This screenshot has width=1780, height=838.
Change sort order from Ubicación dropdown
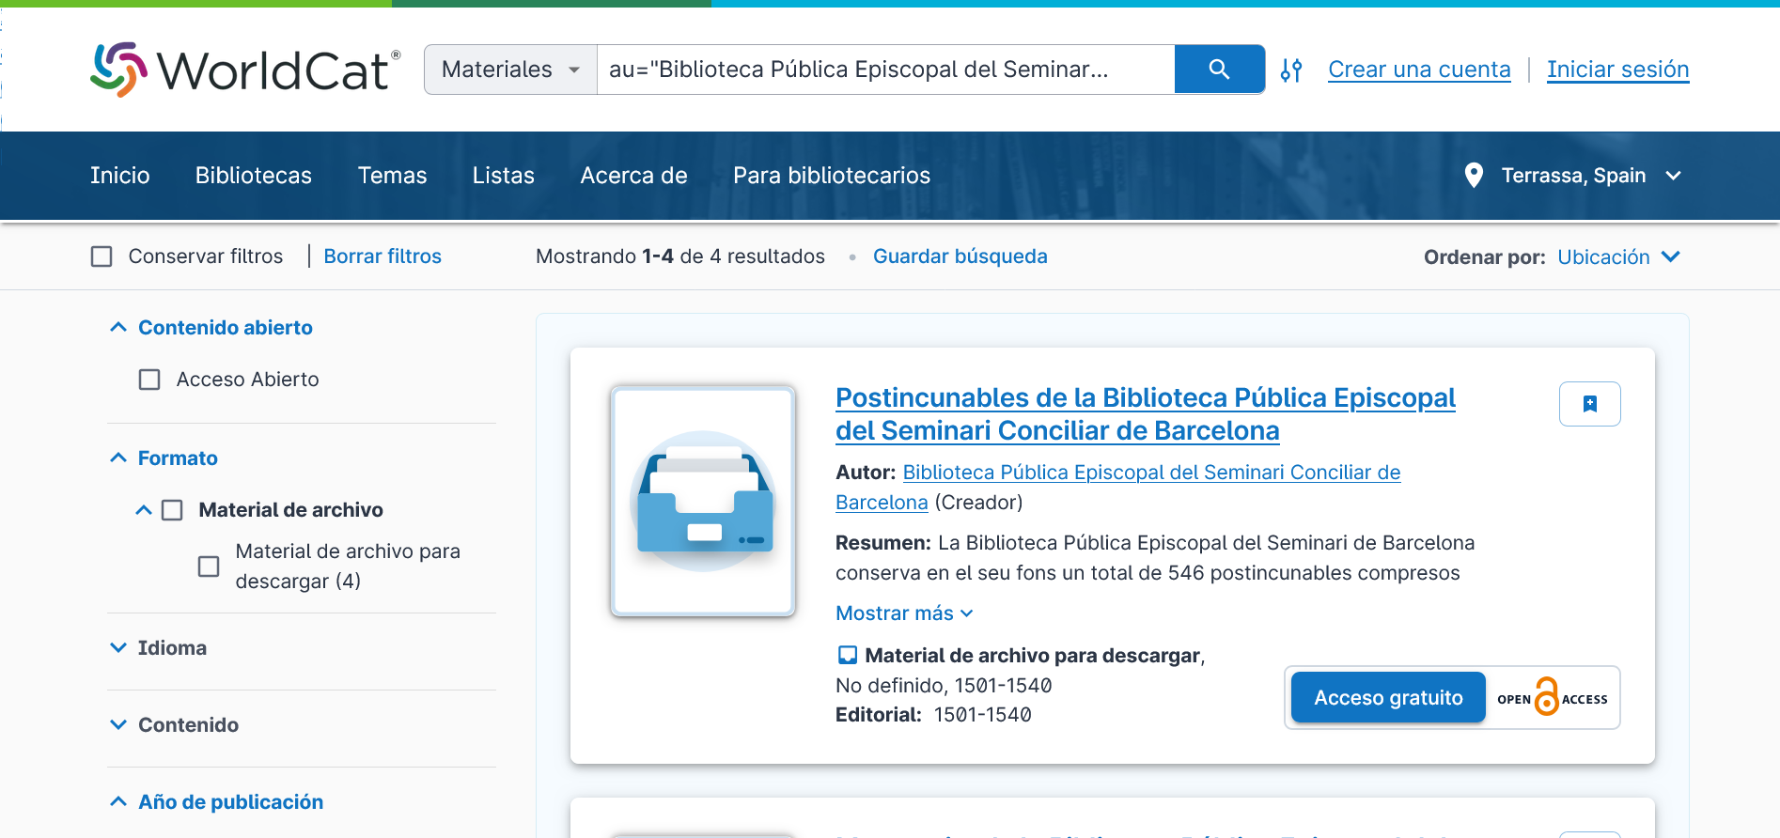1618,257
